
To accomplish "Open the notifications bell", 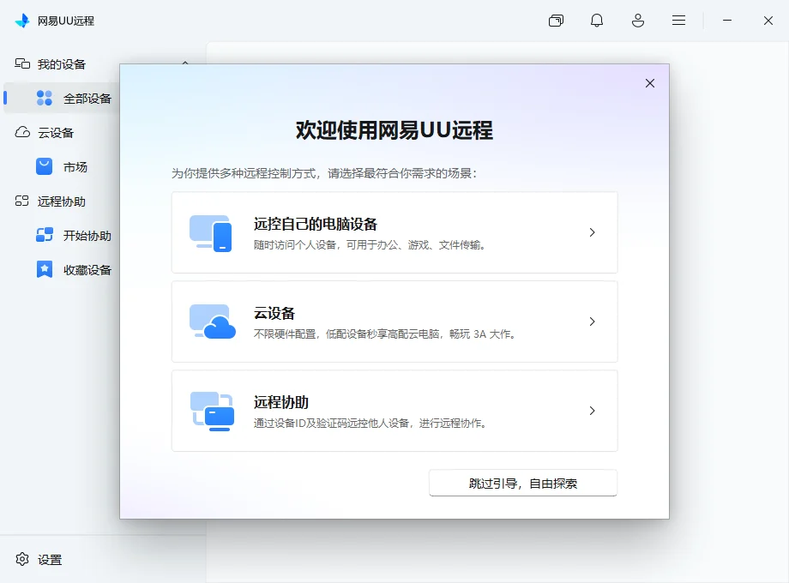I will [597, 21].
